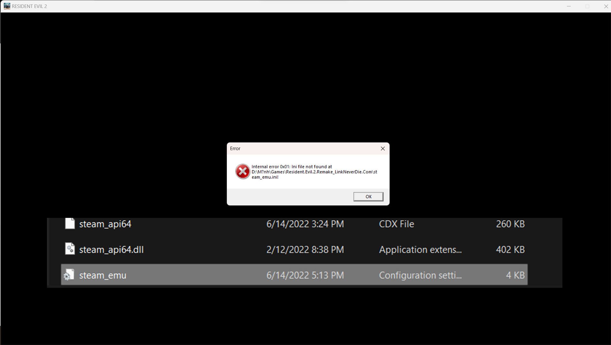Click the 402 KB size value
Viewport: 611px width, 345px height.
510,249
